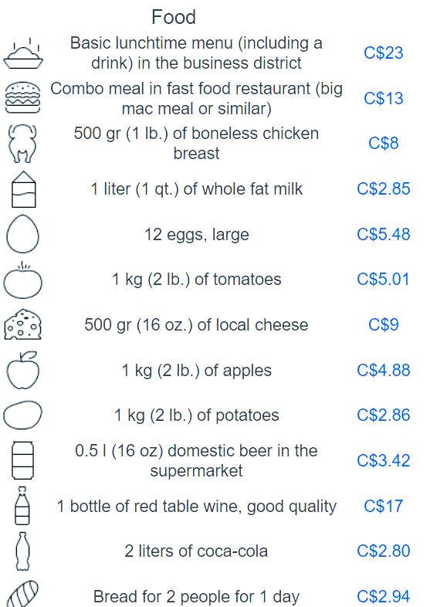430x607 pixels.
Task: Select the chicken breast icon
Action: [x=23, y=143]
